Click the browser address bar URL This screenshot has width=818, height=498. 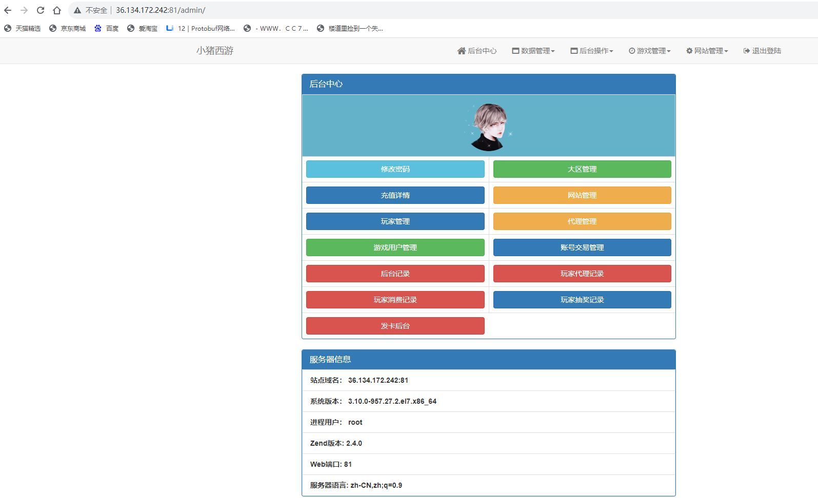[161, 10]
